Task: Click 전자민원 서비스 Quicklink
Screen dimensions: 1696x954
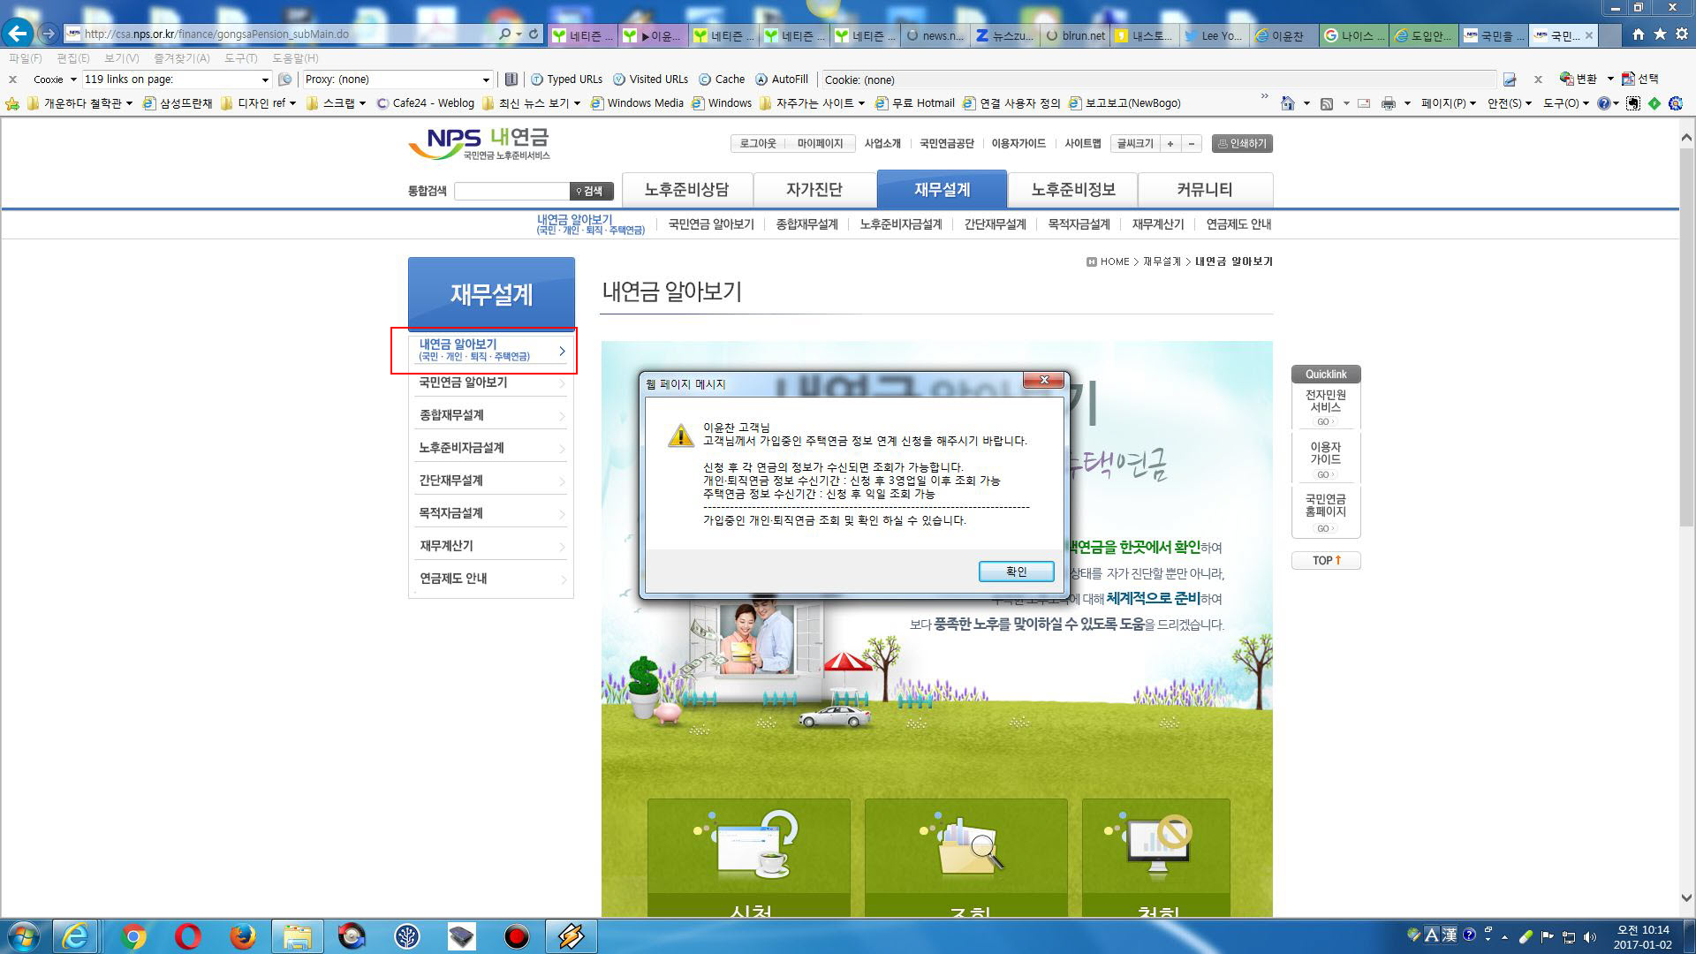Action: tap(1326, 407)
